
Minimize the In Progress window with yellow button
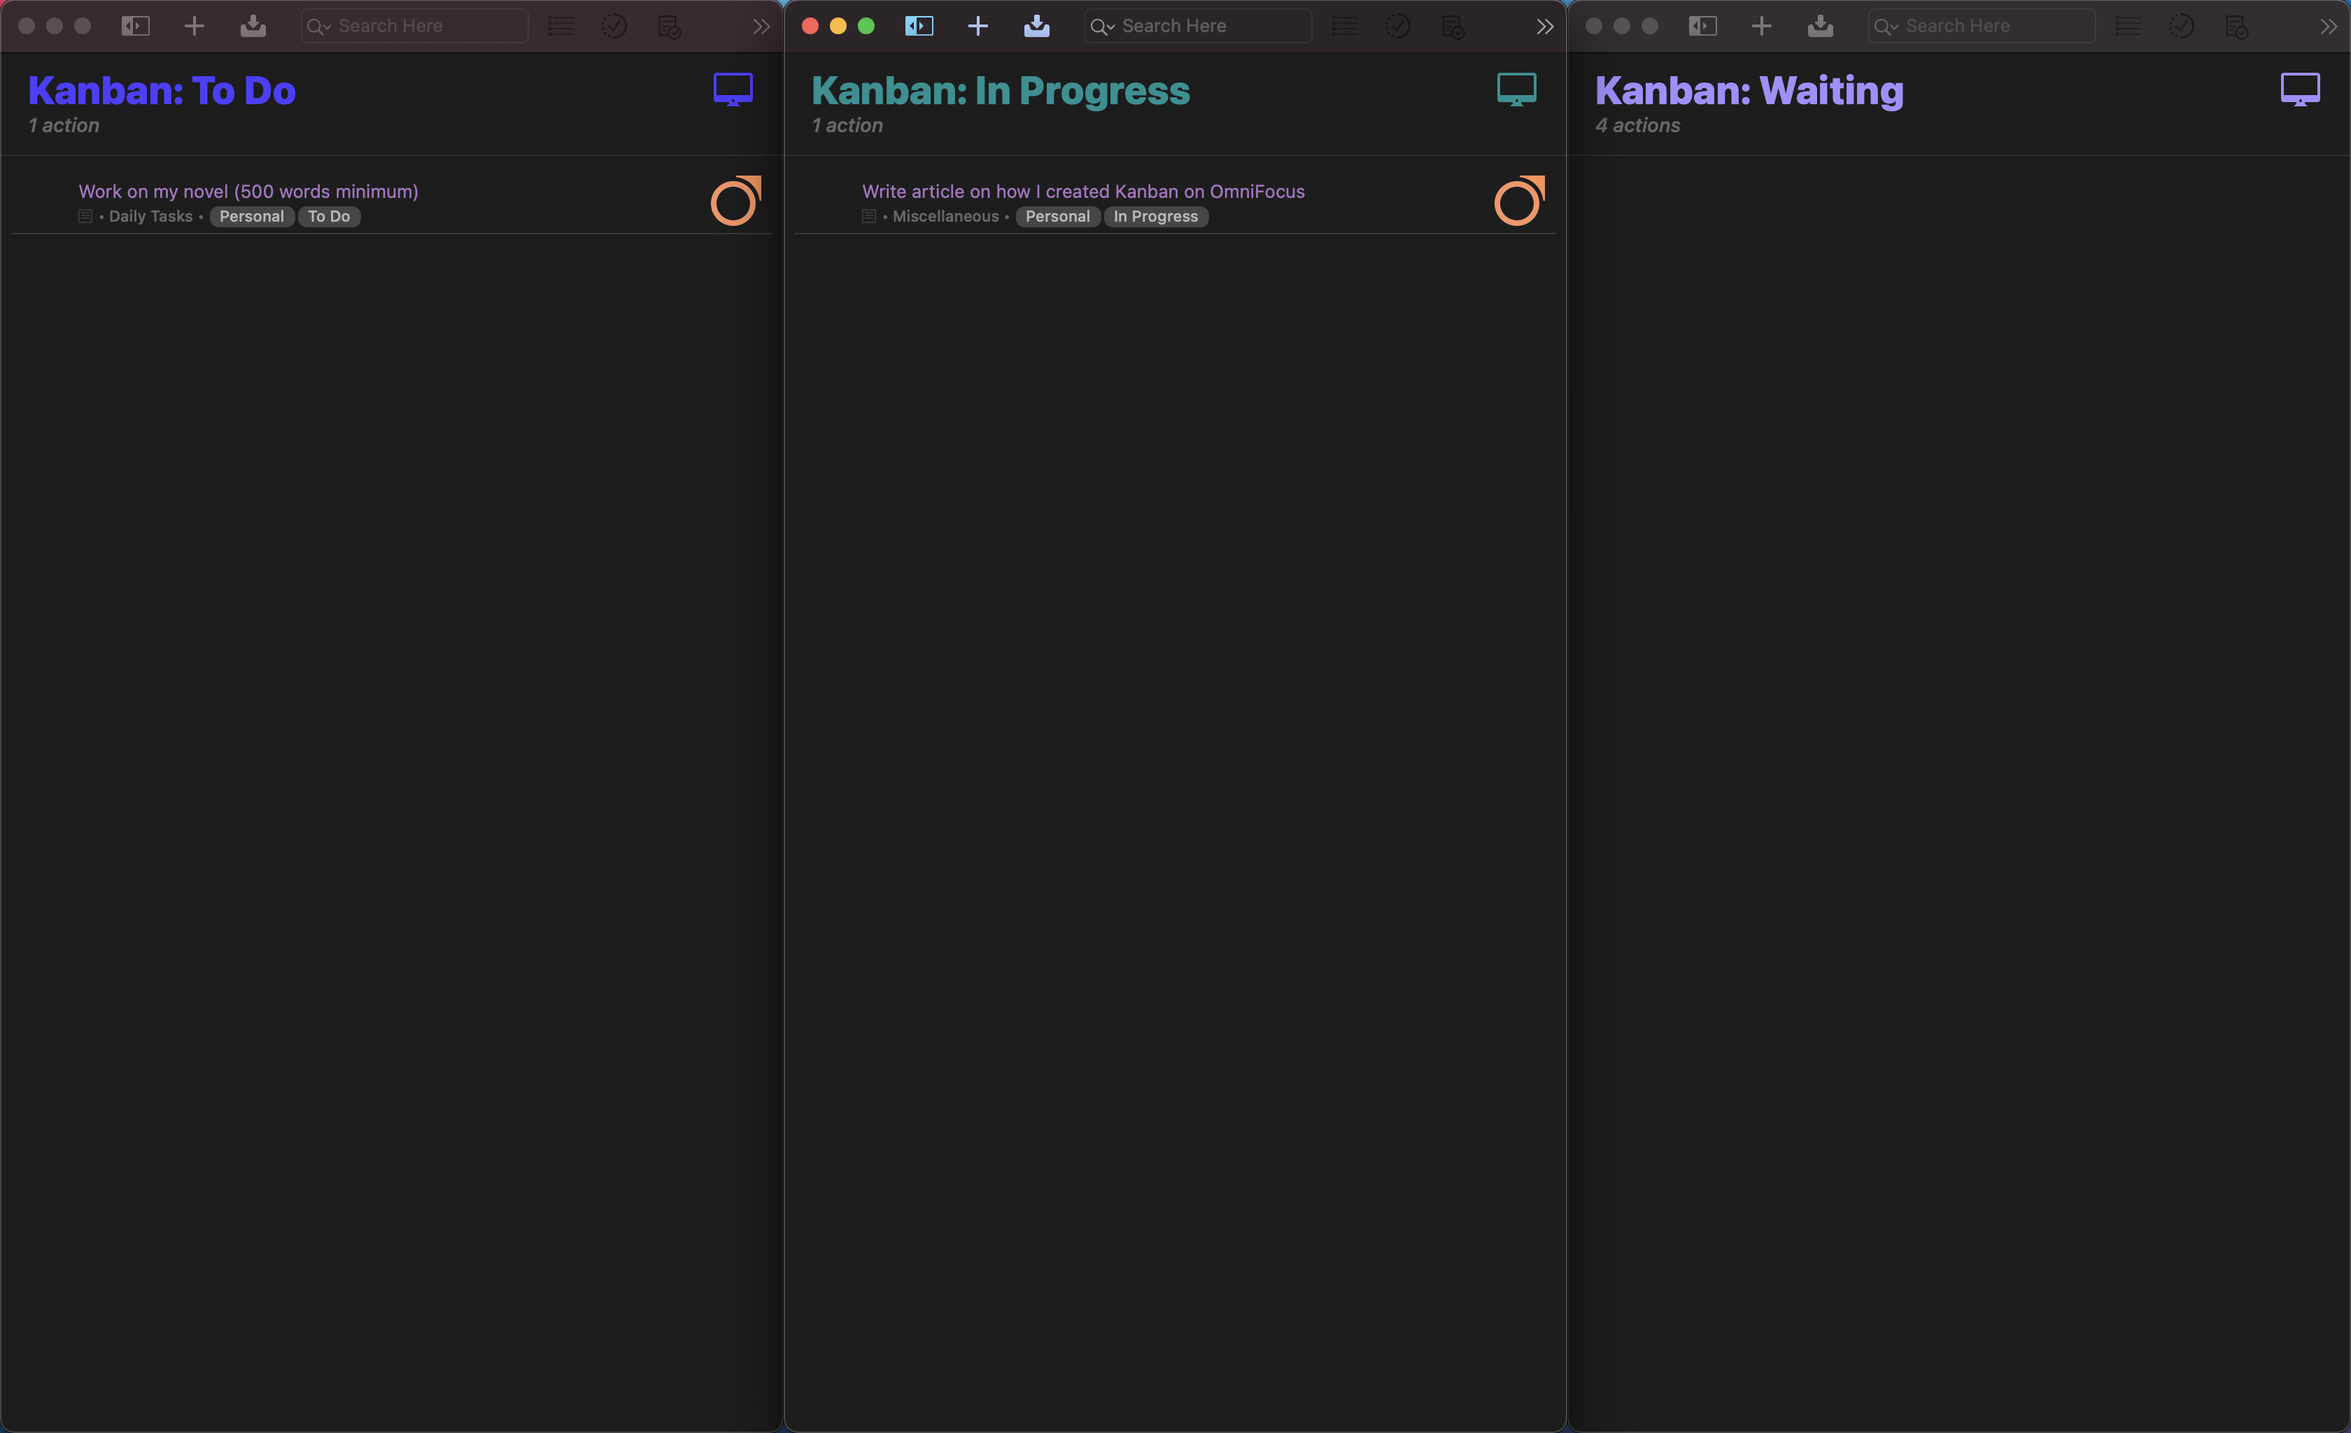click(x=838, y=26)
